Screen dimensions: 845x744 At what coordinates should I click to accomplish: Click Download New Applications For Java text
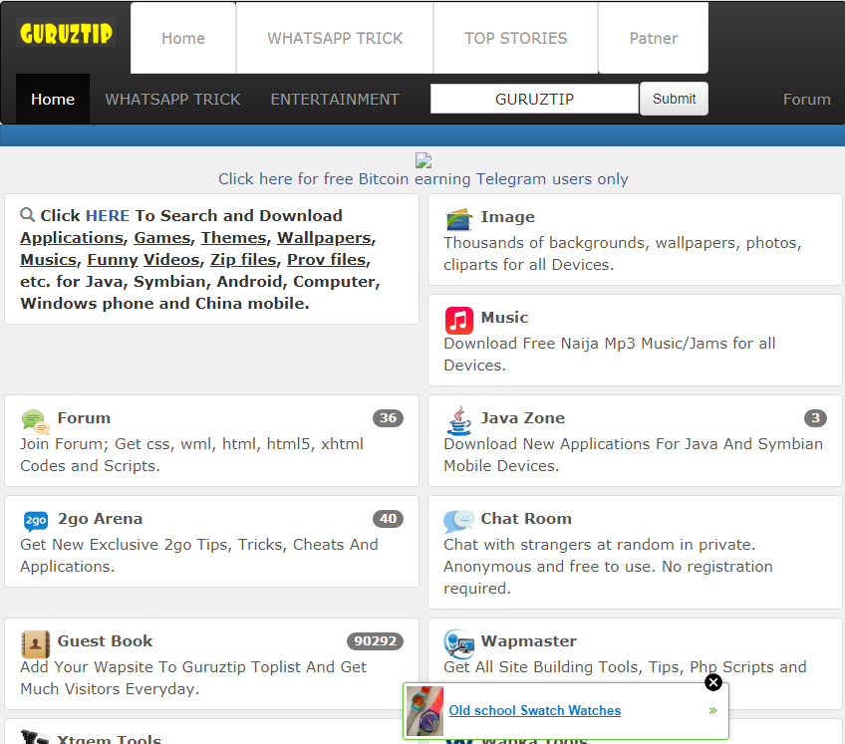point(633,455)
